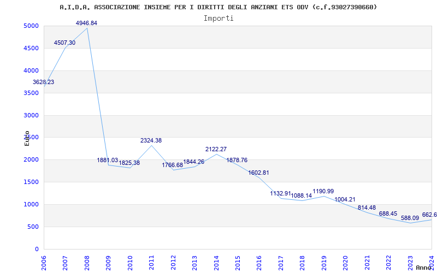Viewport: 437px width, 273px height.
Task: Click the 2006 year axis label
Action: point(44,262)
